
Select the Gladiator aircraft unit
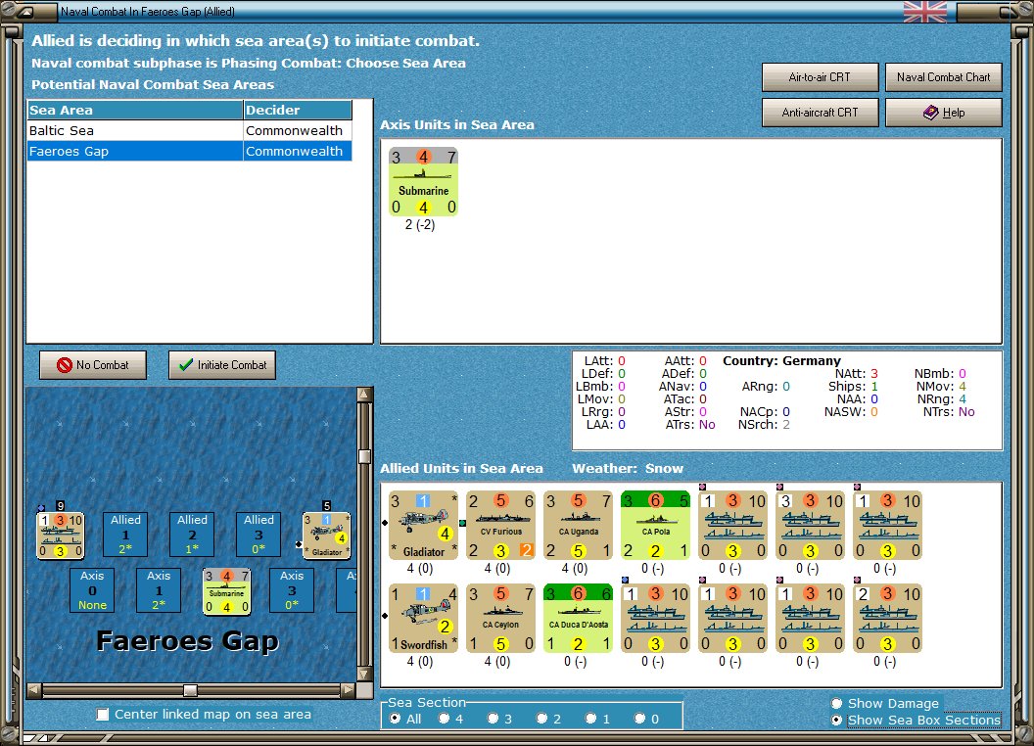(x=423, y=525)
